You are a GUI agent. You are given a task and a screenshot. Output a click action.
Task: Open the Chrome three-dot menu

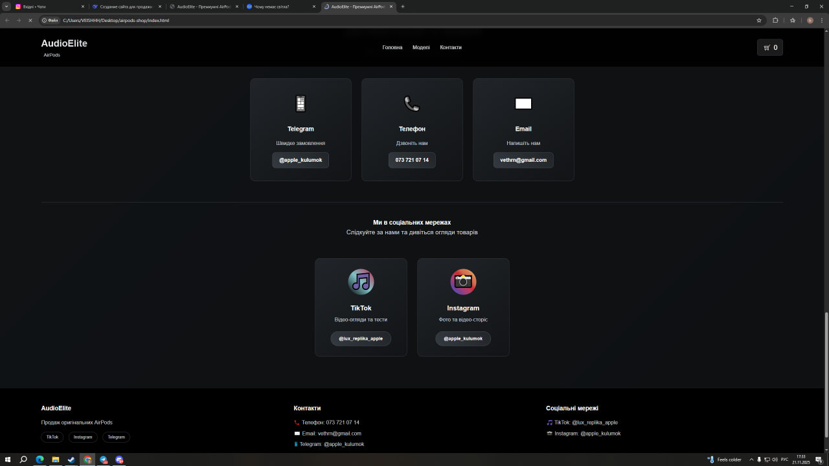pos(822,20)
